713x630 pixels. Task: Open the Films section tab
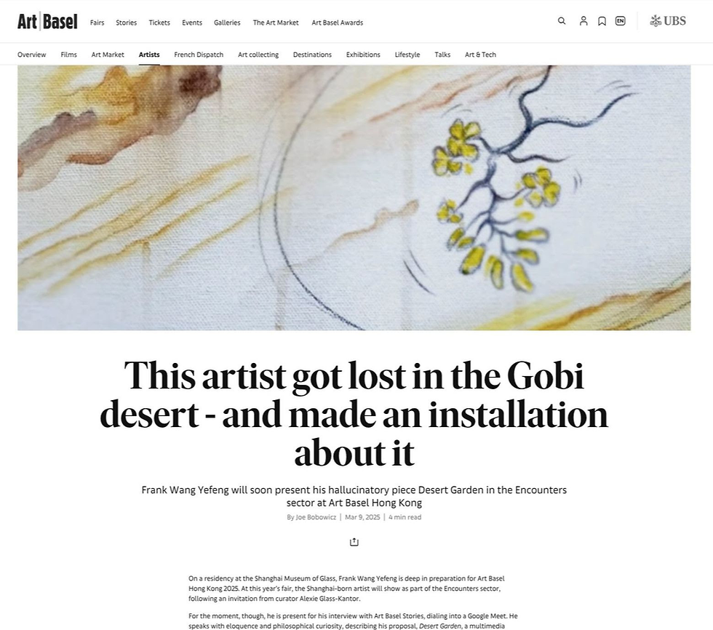[x=68, y=54]
